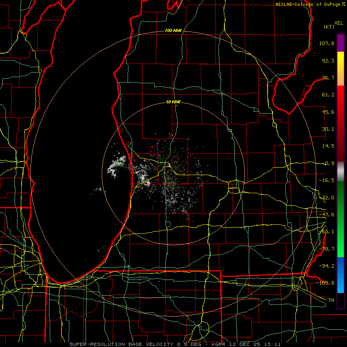Click the -16.5 legend value
This screenshot has width=347, height=347.
(327, 180)
